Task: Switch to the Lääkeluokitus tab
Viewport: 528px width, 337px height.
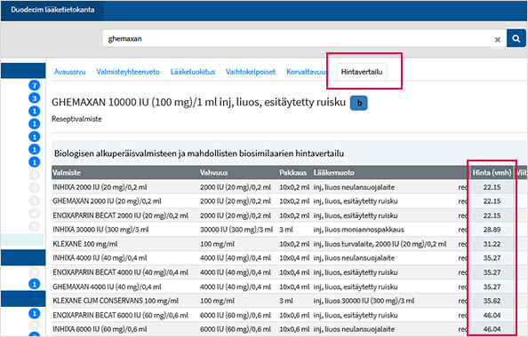Action: coord(193,72)
